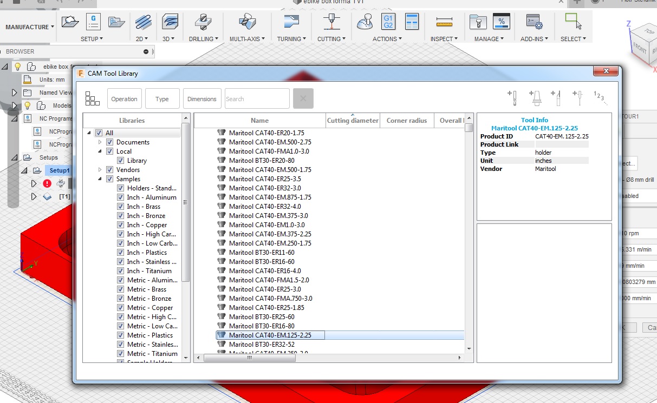Click the error icon under Setup1
This screenshot has width=657, height=403.
tap(47, 183)
